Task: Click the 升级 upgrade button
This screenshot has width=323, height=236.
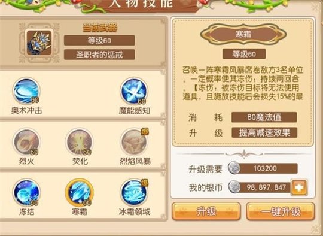Action: pyautogui.click(x=206, y=211)
